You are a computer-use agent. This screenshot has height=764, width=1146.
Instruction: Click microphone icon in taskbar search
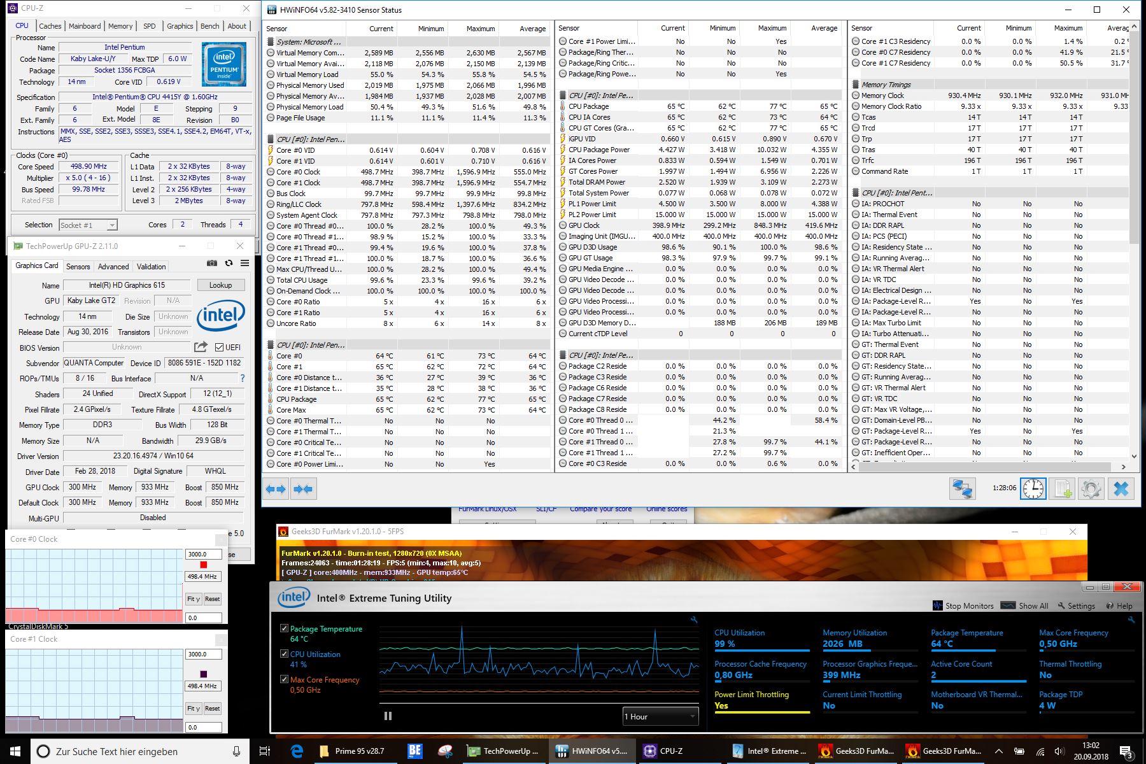(237, 751)
